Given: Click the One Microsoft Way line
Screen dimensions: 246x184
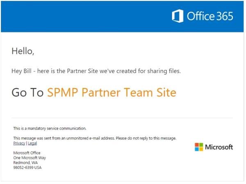Looking at the screenshot, I should (30, 158).
